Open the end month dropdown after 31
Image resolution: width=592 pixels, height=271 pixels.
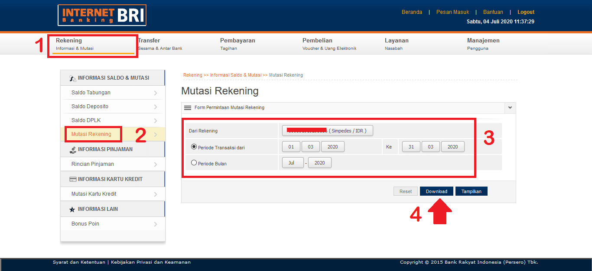(431, 147)
